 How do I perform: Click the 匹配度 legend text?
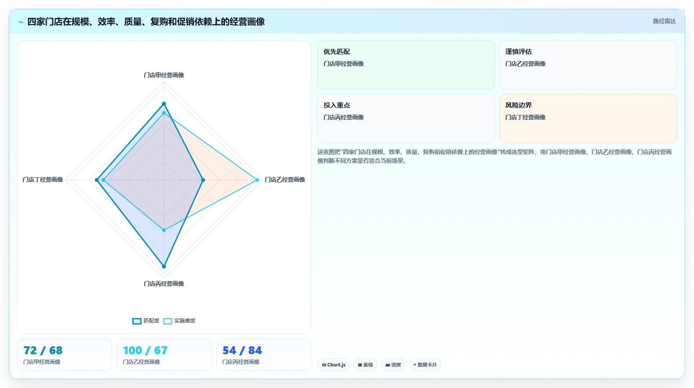[151, 321]
